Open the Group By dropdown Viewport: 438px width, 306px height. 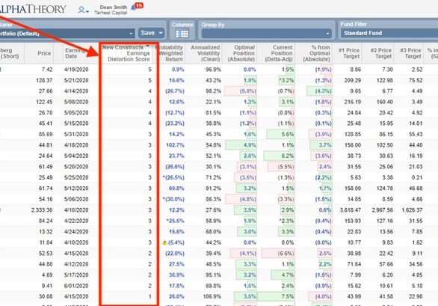click(x=267, y=34)
